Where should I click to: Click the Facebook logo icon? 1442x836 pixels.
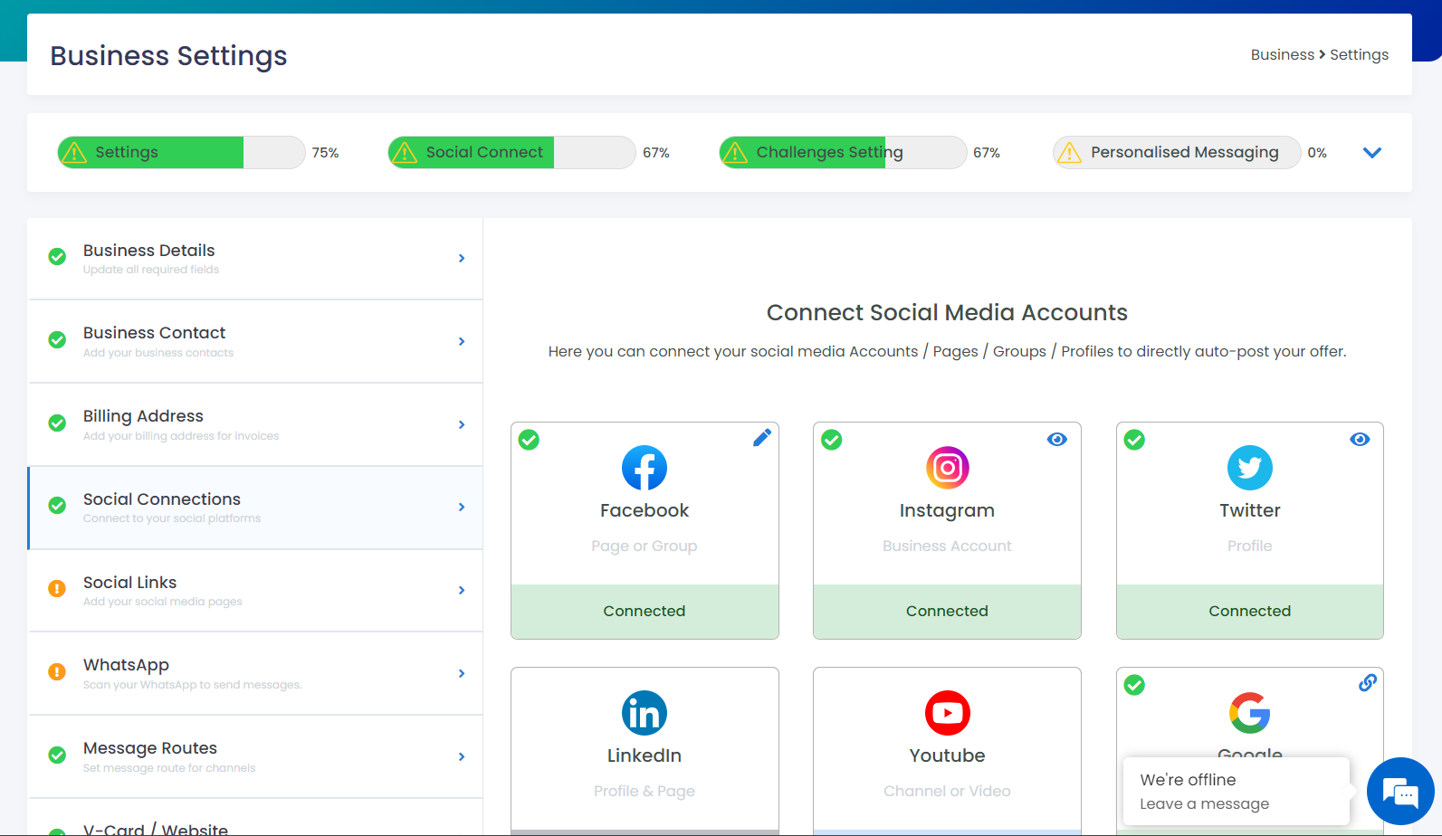click(645, 468)
